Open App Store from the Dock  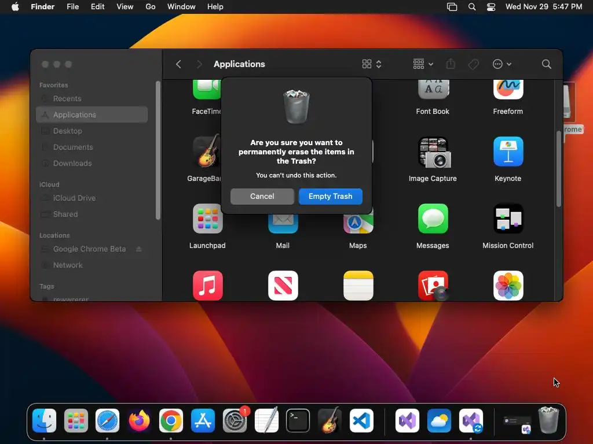coord(203,421)
